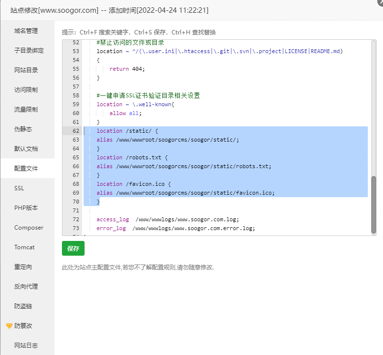Screen dimensions: 383x355
Task: Click the .user.ini location regex line
Action: click(x=220, y=51)
